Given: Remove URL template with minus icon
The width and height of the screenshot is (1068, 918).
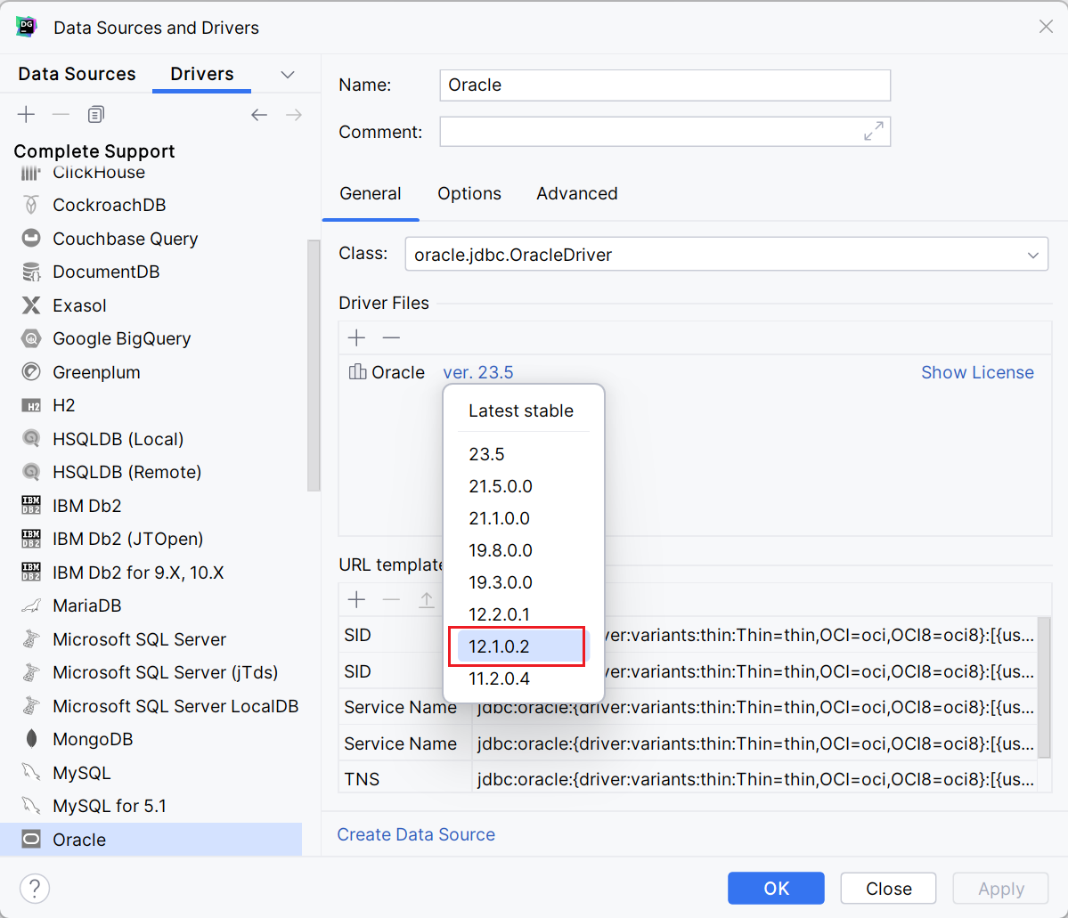Looking at the screenshot, I should pos(391,600).
